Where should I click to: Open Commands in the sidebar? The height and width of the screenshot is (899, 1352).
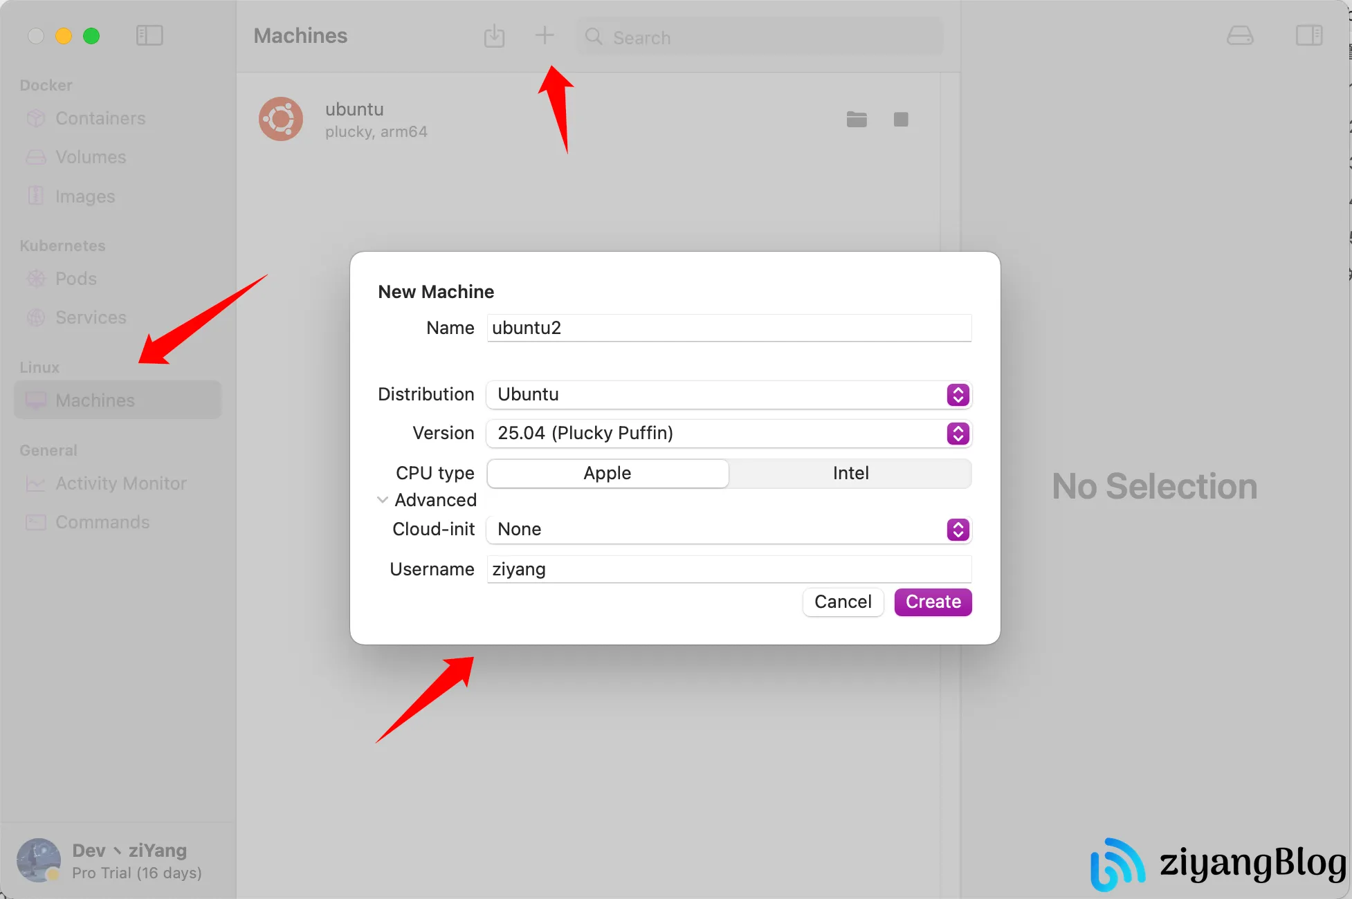pos(118,522)
